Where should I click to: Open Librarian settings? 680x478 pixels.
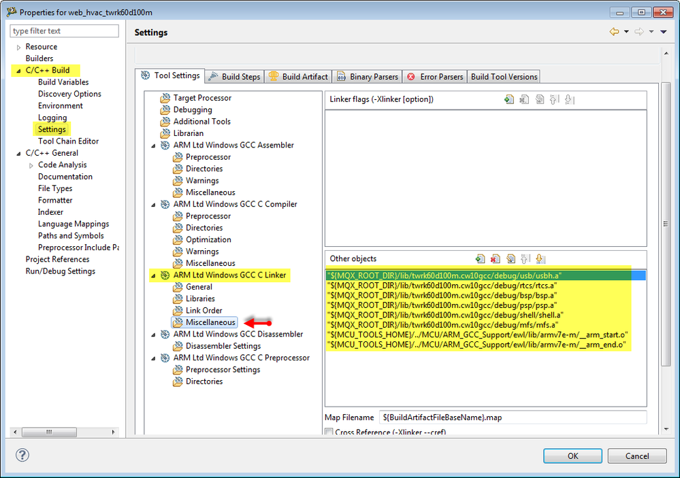coord(189,133)
